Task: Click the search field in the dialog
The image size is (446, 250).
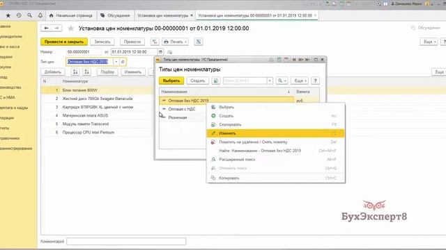Action: pos(245,81)
